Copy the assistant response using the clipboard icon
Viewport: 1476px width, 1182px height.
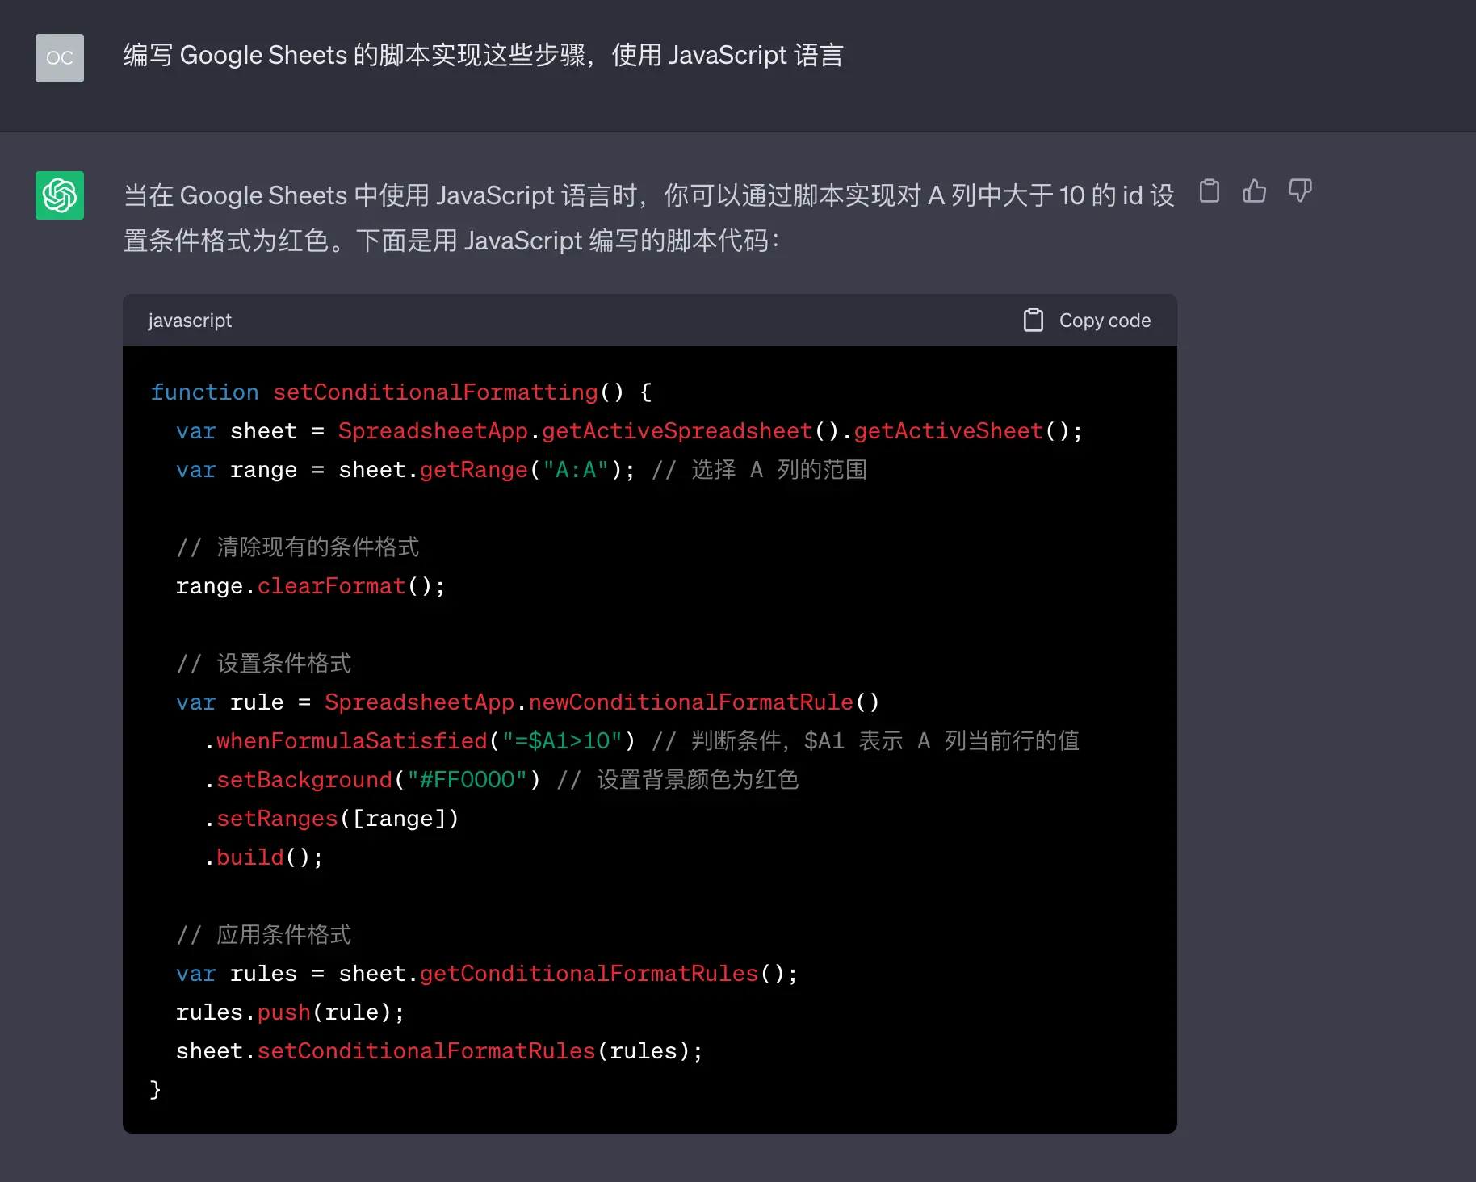(x=1209, y=191)
